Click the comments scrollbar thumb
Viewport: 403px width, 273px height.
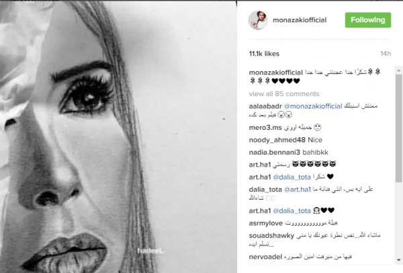(x=398, y=128)
